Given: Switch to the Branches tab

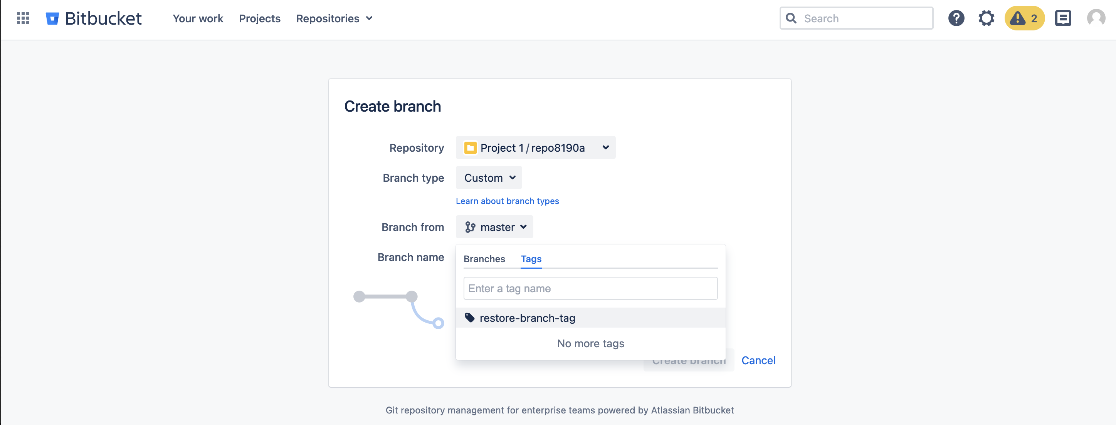Looking at the screenshot, I should click(x=484, y=259).
